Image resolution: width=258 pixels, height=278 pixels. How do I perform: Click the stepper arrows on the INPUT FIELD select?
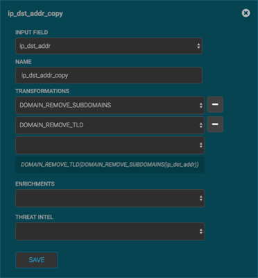198,46
